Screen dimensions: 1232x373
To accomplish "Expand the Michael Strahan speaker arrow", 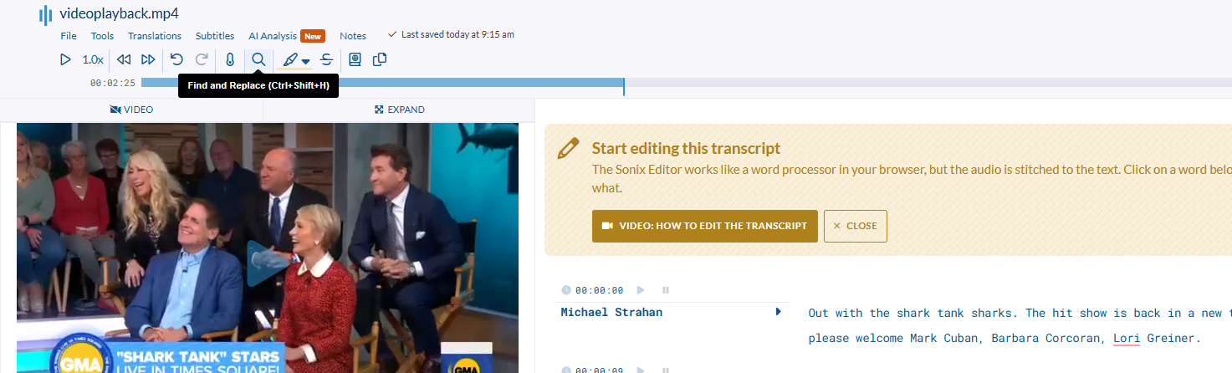I will pos(779,312).
